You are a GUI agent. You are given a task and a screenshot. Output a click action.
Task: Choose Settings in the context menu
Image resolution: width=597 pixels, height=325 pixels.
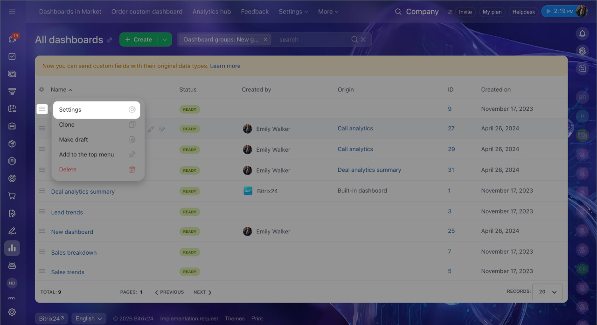coord(97,110)
